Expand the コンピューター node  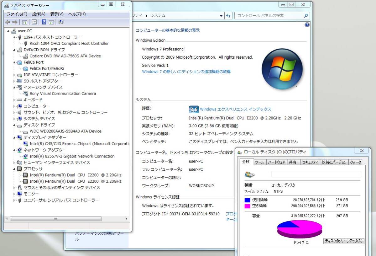pos(14,106)
